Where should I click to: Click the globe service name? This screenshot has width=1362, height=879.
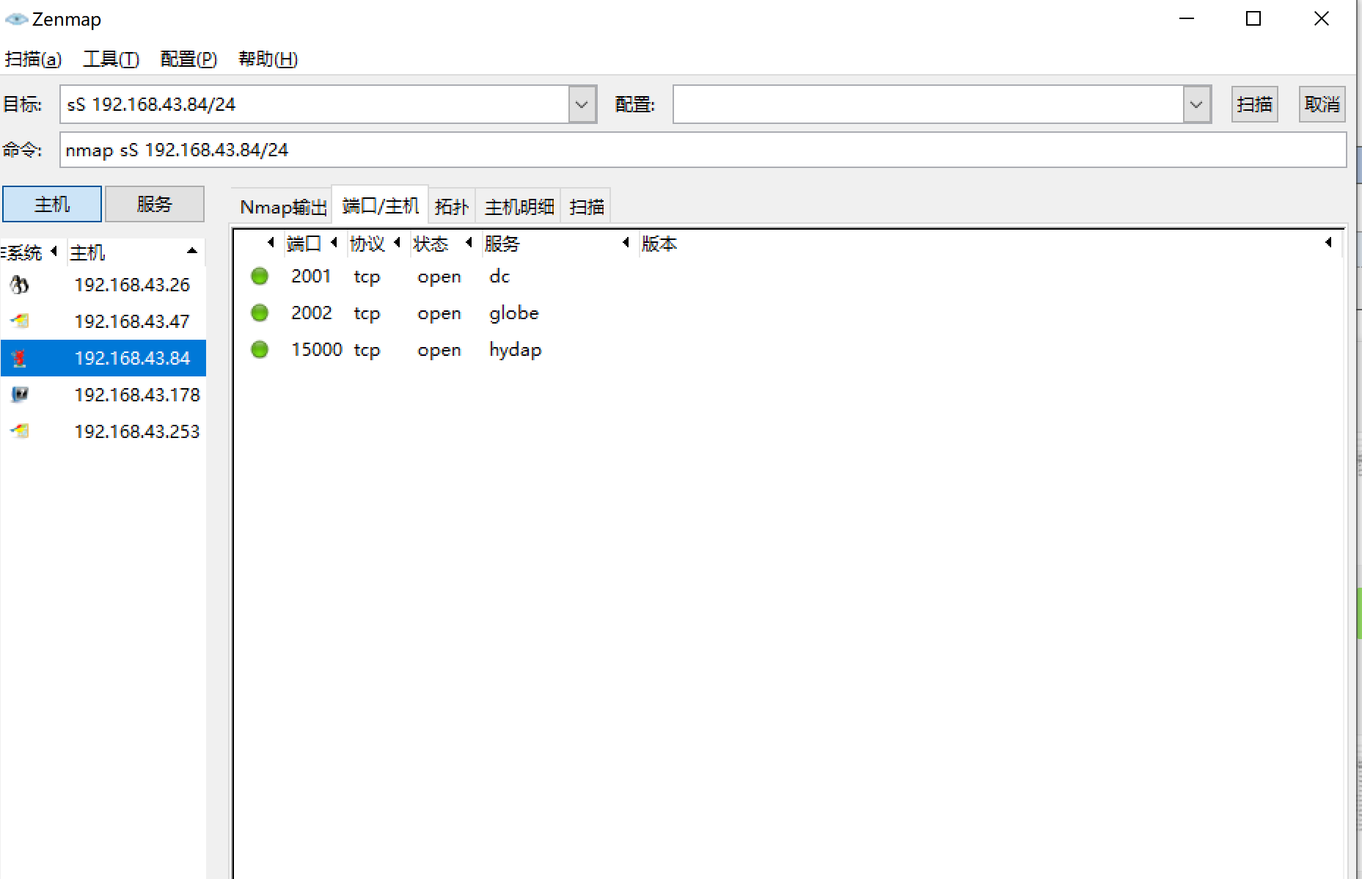tap(514, 313)
